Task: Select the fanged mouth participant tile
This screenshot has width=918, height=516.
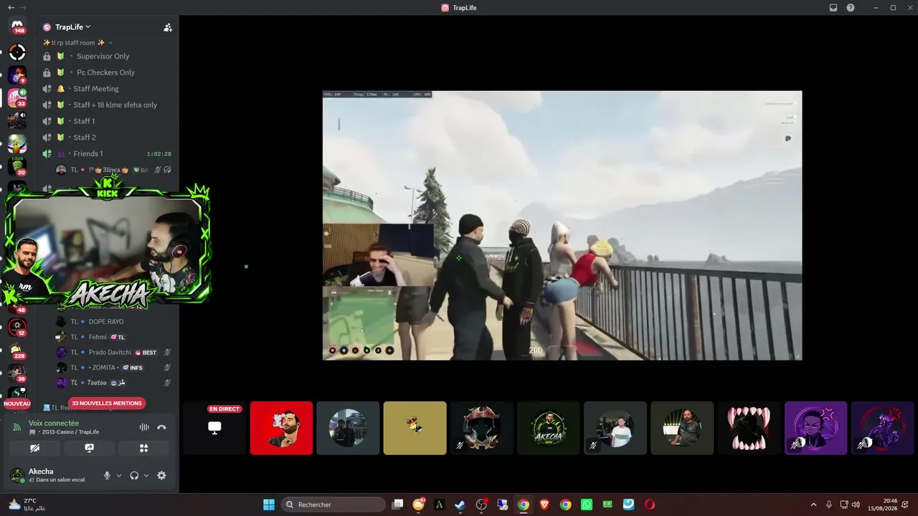Action: (749, 428)
